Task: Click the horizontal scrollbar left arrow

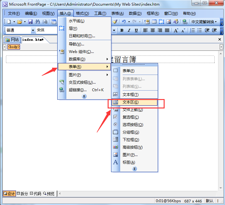Action: click(x=60, y=193)
